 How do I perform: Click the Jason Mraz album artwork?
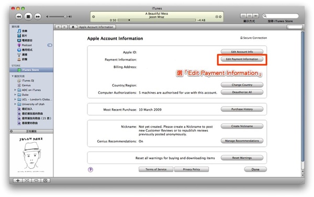(x=31, y=155)
